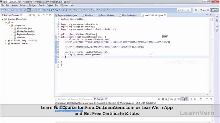
Task: Switch to the Problems view tab
Action: tap(61, 99)
